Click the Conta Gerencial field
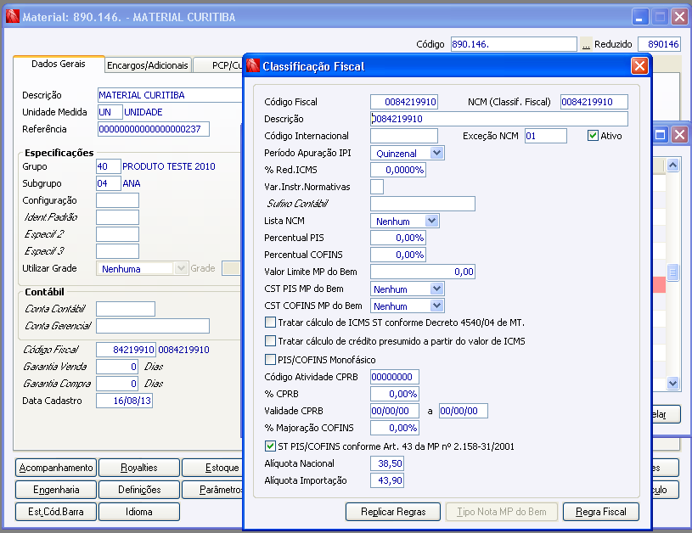Viewport: 692px width, 533px height. [153, 326]
